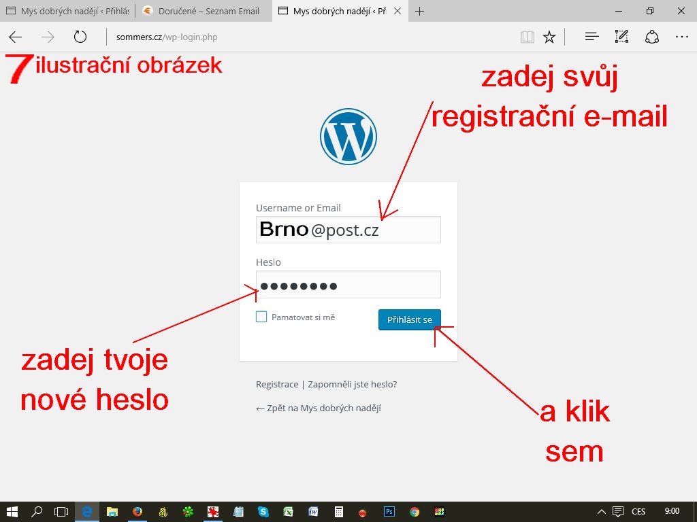Open the Registrace link
Image resolution: width=697 pixels, height=522 pixels.
(x=277, y=385)
